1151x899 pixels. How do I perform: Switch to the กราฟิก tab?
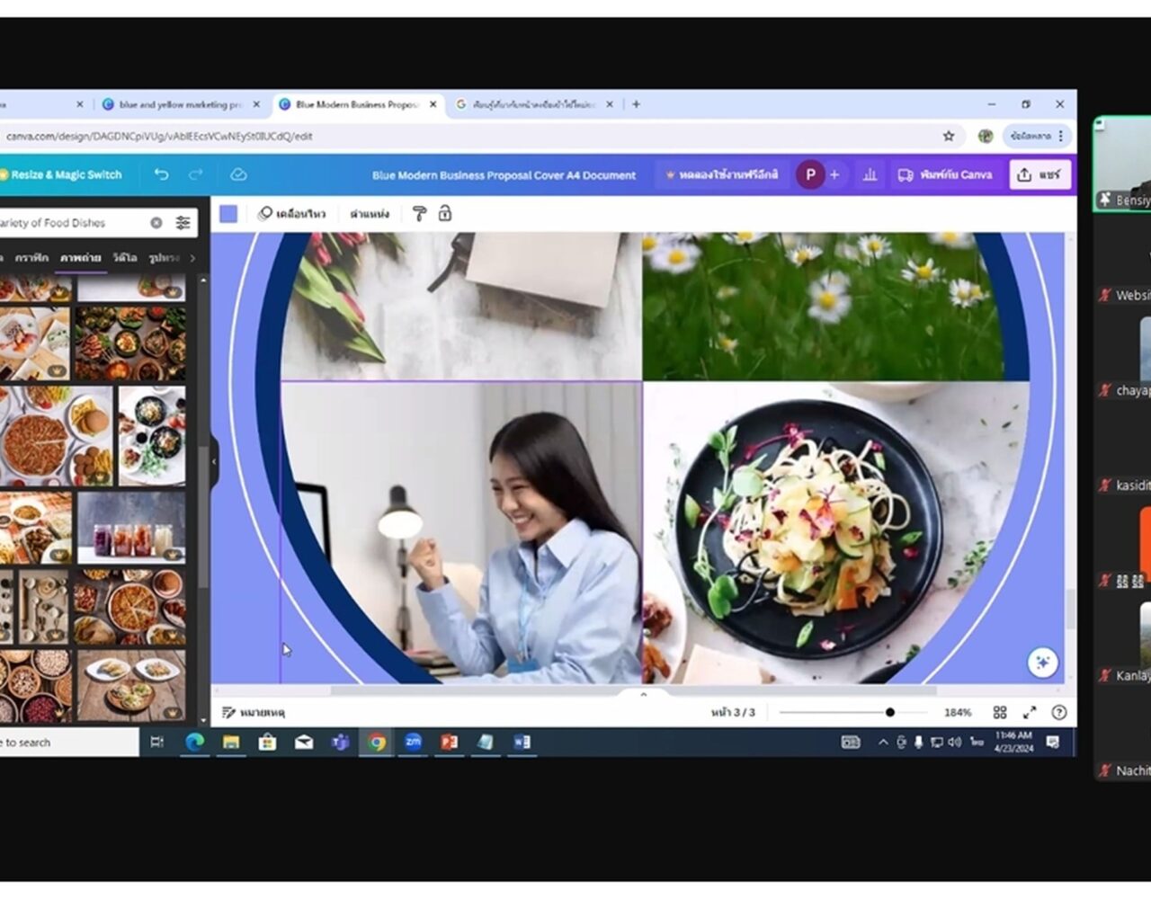click(31, 258)
